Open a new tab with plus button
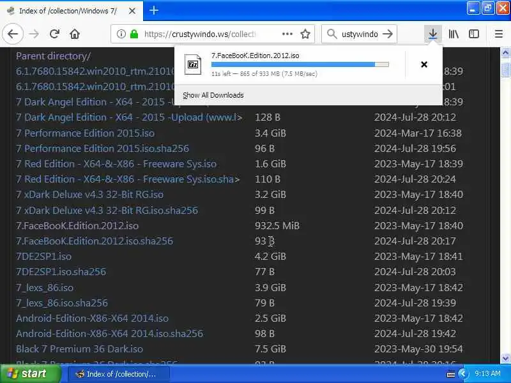Viewport: 511px width, 383px height. pos(154,11)
